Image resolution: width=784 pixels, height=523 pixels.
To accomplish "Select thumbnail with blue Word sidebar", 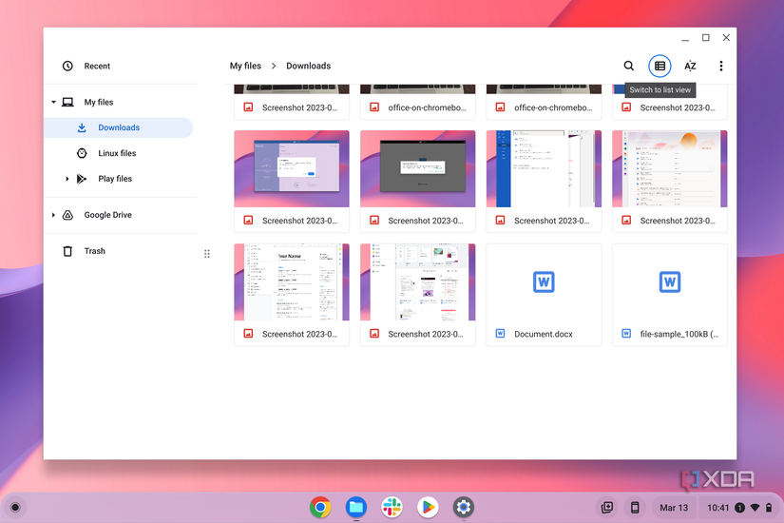I will pyautogui.click(x=544, y=168).
